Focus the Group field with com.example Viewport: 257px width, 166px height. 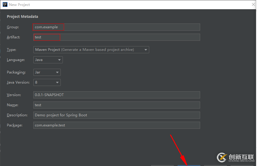116,27
